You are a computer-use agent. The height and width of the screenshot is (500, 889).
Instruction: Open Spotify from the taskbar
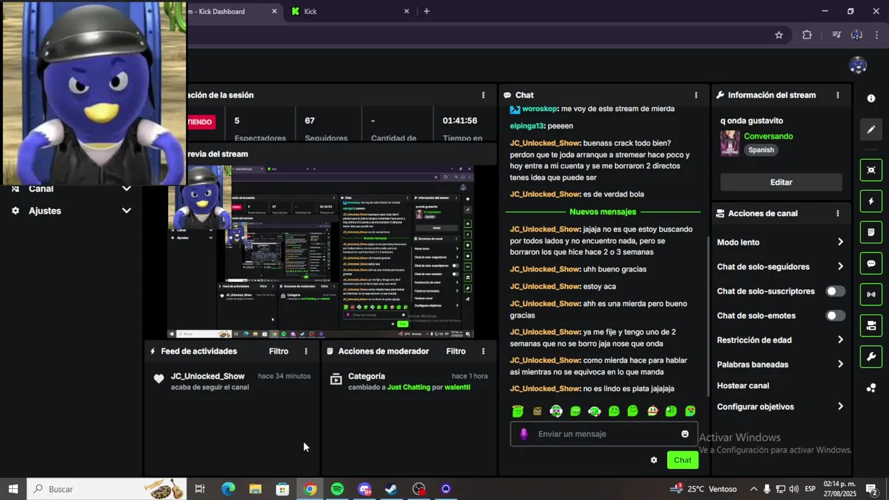point(337,489)
